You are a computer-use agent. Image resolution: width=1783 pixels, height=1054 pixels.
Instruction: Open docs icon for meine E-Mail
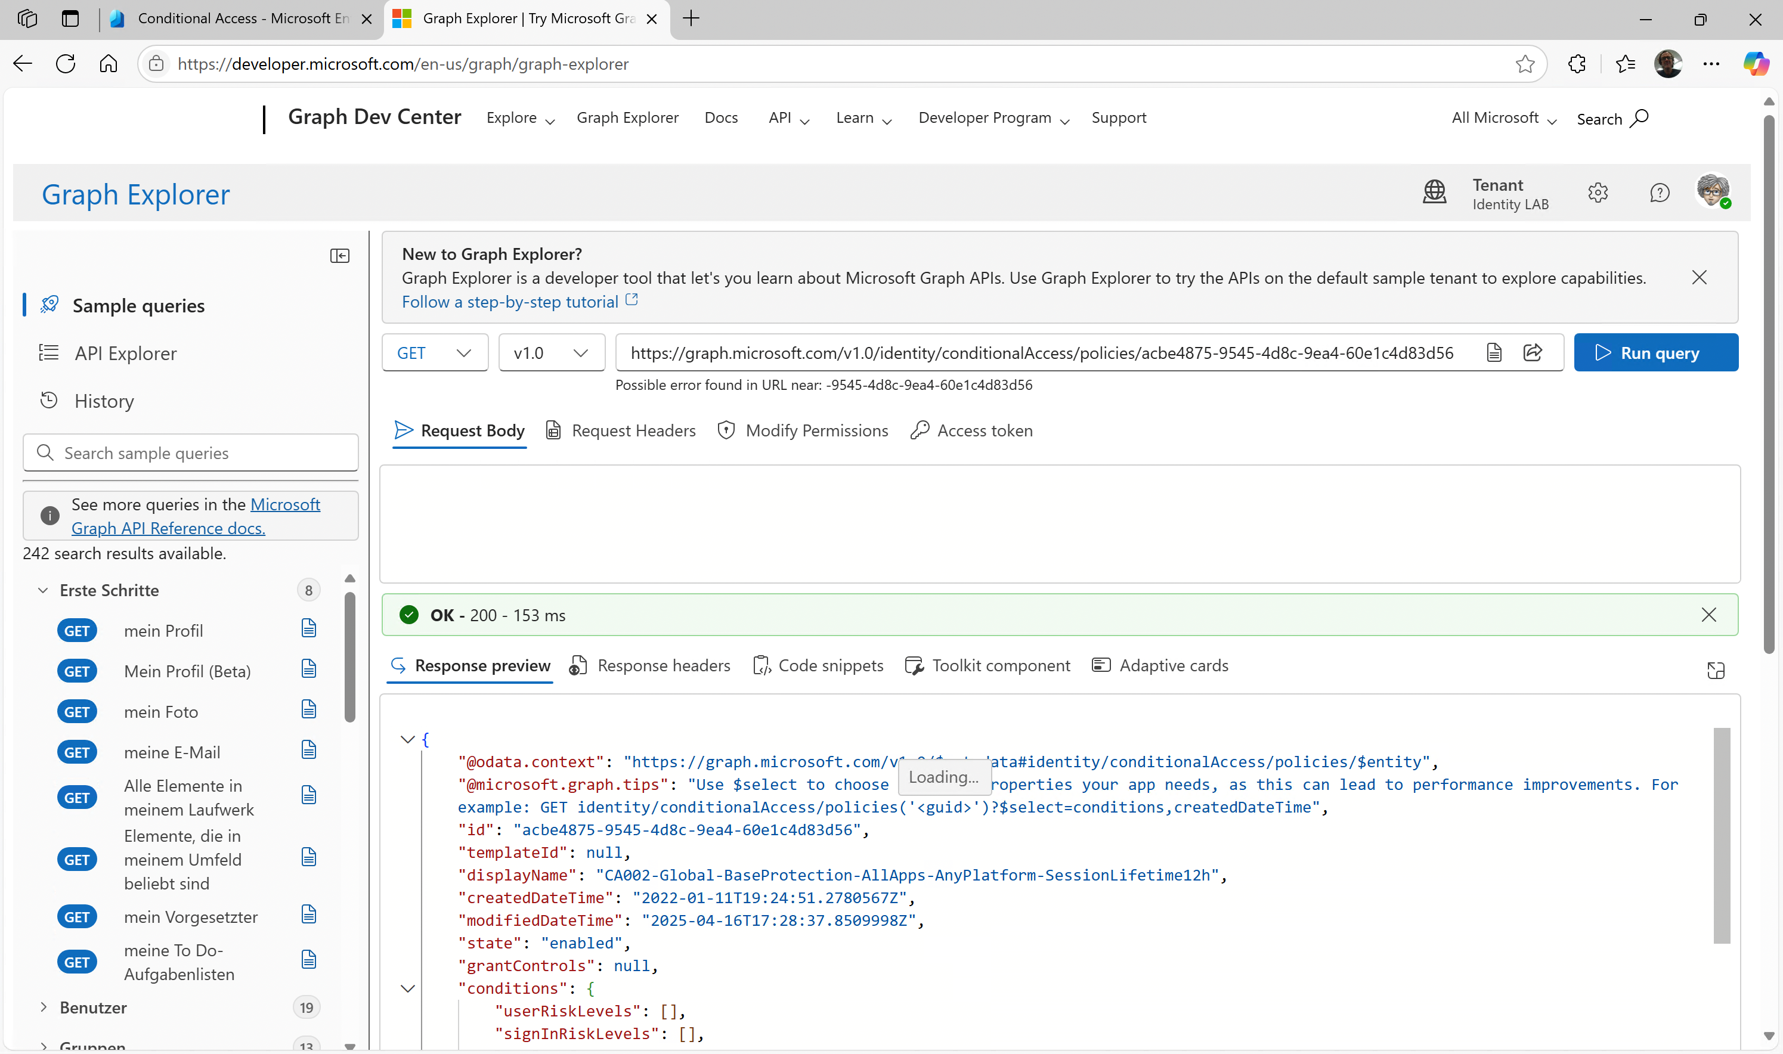308,750
